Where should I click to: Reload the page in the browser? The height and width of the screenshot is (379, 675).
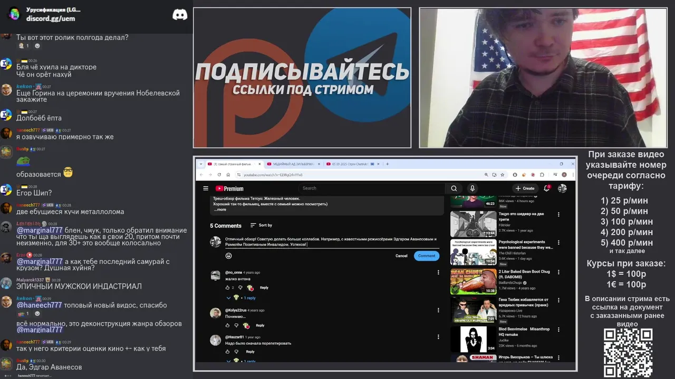click(218, 175)
